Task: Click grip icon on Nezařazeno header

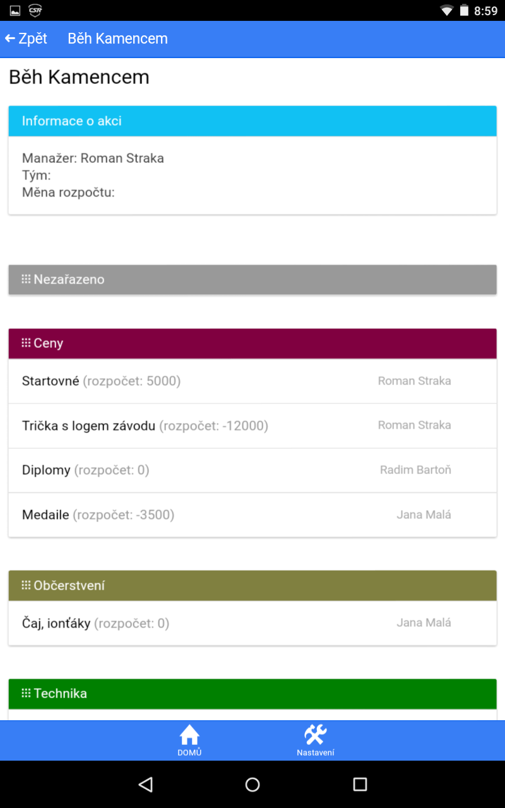Action: [26, 279]
